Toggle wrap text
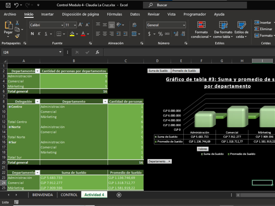The image size is (275, 206). click(134, 25)
